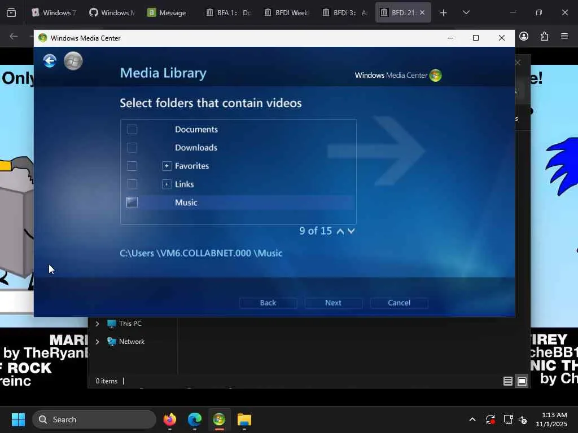Image resolution: width=578 pixels, height=433 pixels.
Task: Open the Windows Start menu
Action: pyautogui.click(x=18, y=419)
